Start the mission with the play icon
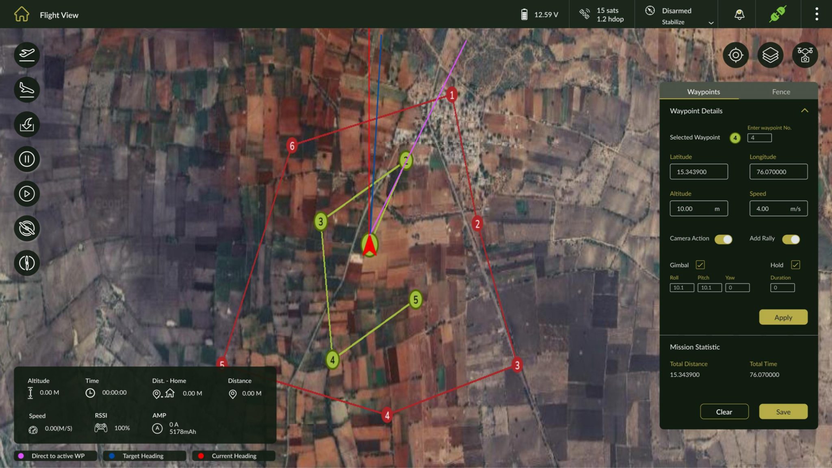 click(26, 193)
